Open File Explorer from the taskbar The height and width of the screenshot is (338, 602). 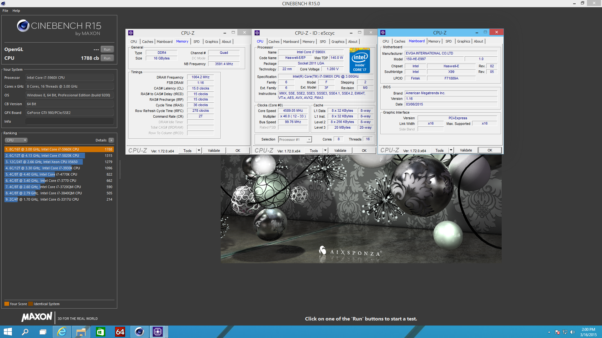[81, 332]
